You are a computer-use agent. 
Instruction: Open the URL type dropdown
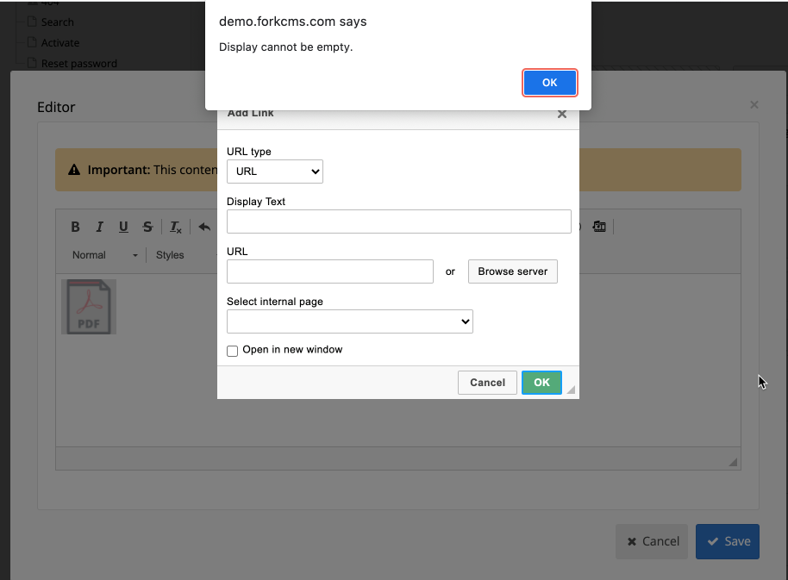pos(274,172)
